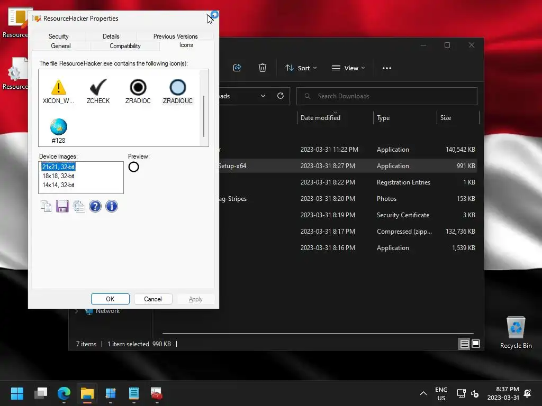Switch to details view icon in status bar
Screen dimensions: 542x406
pyautogui.click(x=464, y=344)
